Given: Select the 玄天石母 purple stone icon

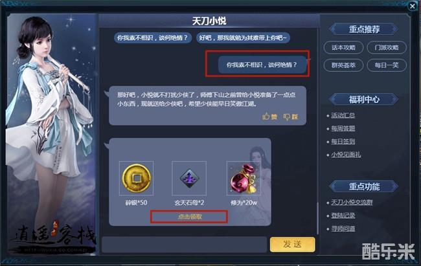Looking at the screenshot, I should click(x=189, y=178).
